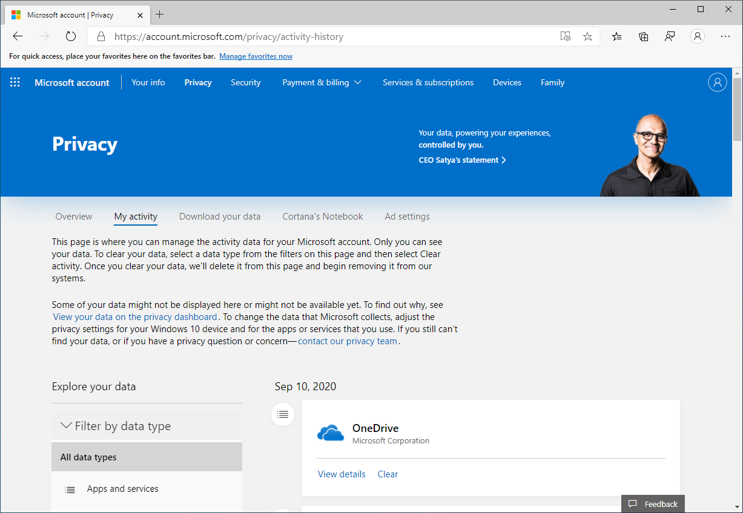The image size is (743, 513).
Task: View details of OneDrive activity
Action: tap(342, 474)
